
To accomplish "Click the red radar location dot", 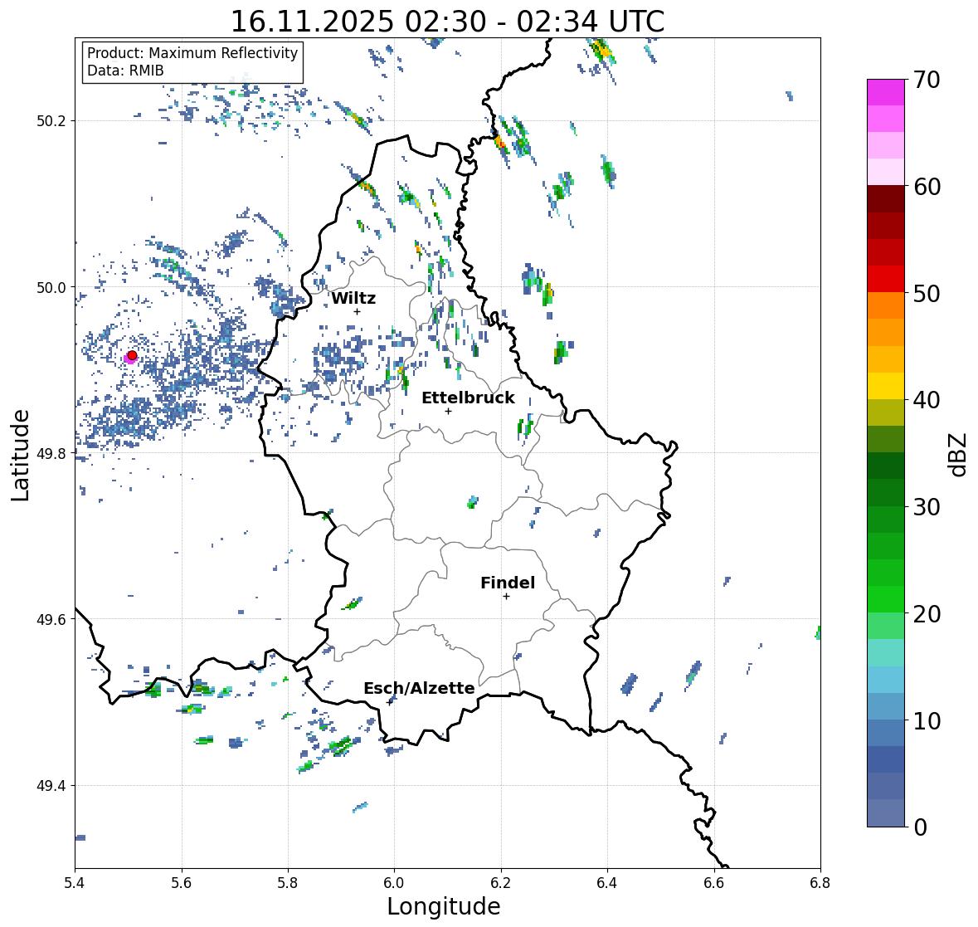I will point(132,355).
